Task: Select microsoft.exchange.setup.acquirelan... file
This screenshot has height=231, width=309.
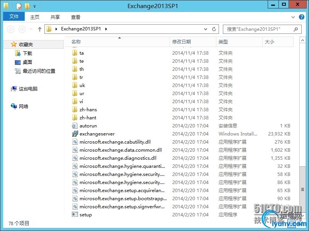Action: point(122,190)
